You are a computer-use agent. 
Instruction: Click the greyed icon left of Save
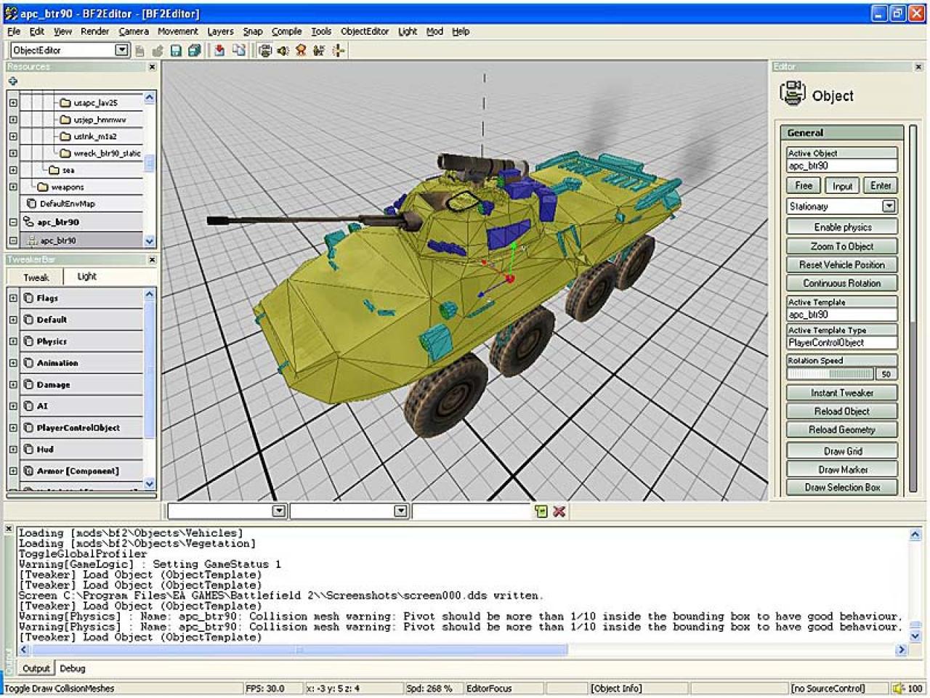point(158,50)
